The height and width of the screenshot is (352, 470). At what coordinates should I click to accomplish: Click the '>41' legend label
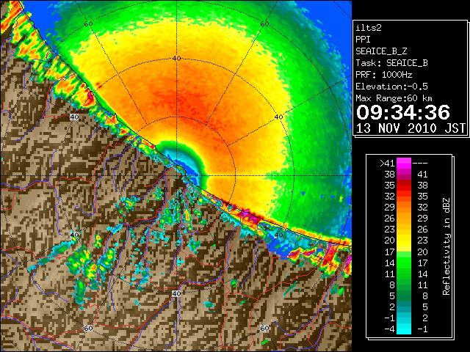pyautogui.click(x=387, y=163)
